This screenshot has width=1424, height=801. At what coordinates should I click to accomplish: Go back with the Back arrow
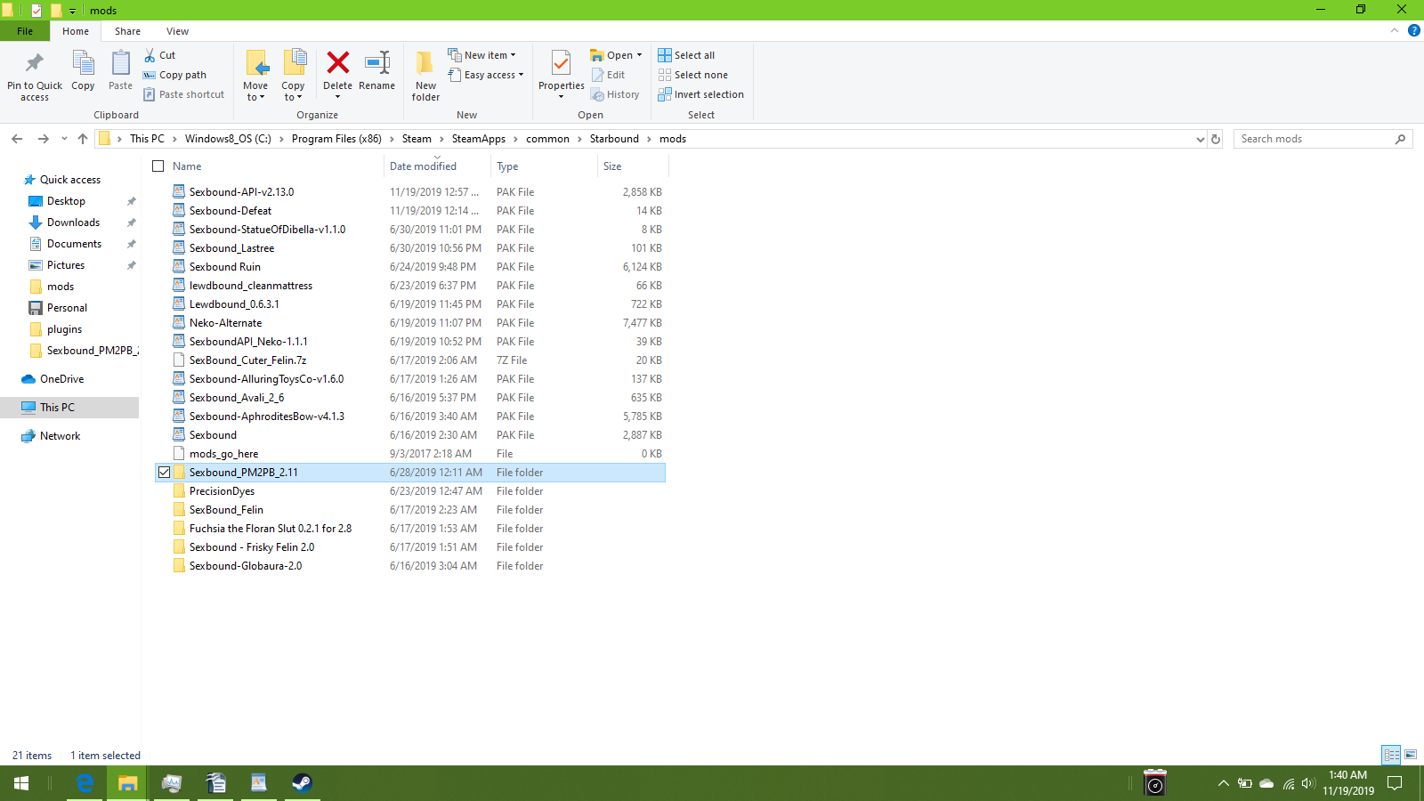17,139
